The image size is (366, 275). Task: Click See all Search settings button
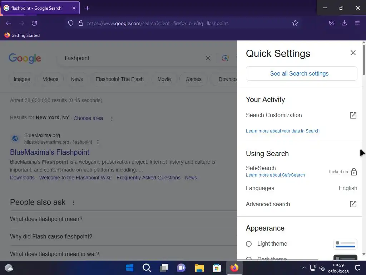301,73
